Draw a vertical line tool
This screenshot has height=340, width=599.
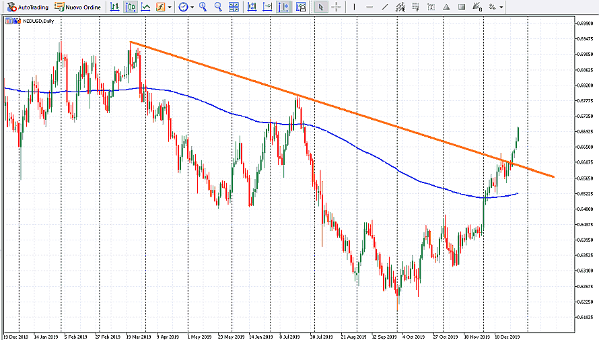355,7
